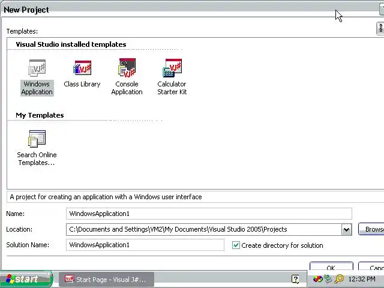Viewport: 384px width, 288px height.
Task: Click the Console Application label text
Action: click(x=127, y=88)
